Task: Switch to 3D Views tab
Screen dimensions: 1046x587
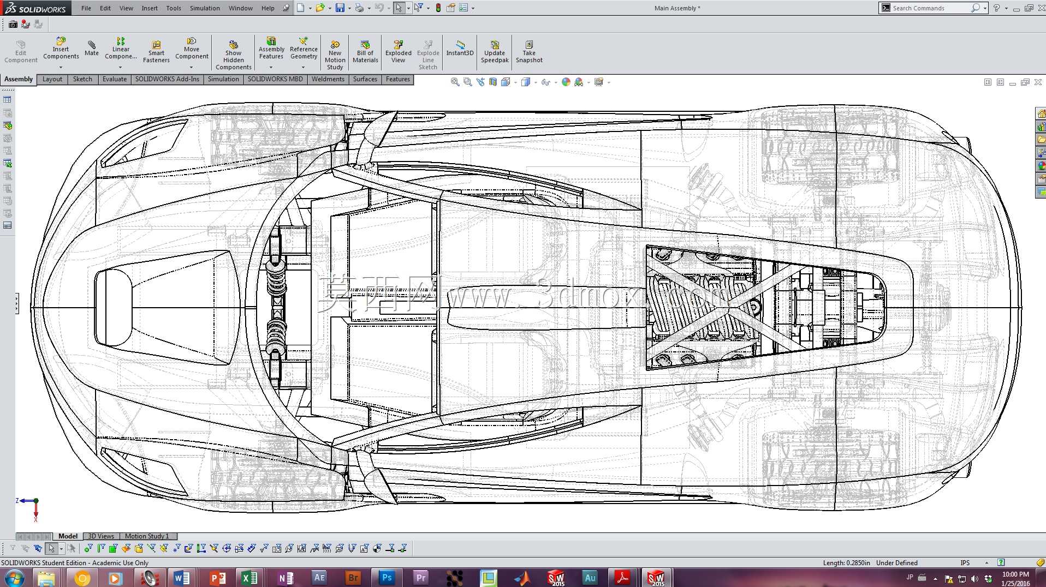Action: point(101,536)
